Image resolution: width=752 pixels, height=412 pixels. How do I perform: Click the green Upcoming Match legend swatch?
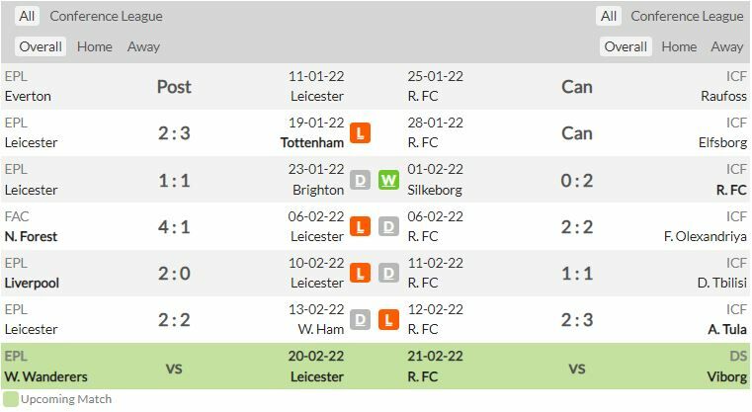coord(11,399)
